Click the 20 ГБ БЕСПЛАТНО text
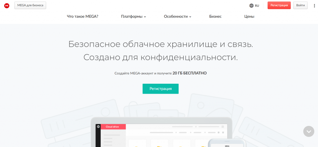The width and height of the screenshot is (318, 147). click(x=189, y=73)
